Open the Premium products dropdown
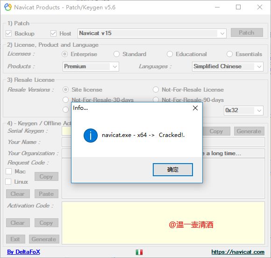Screen dimensions: 271x258 (x=91, y=66)
